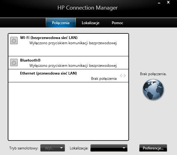Click Bluetooth status Wyłączono przyciskiem text

(x=73, y=66)
